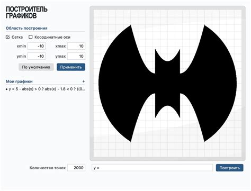251x191 pixels.
Task: Click the bullet before the graph formula
Action: coord(7,89)
